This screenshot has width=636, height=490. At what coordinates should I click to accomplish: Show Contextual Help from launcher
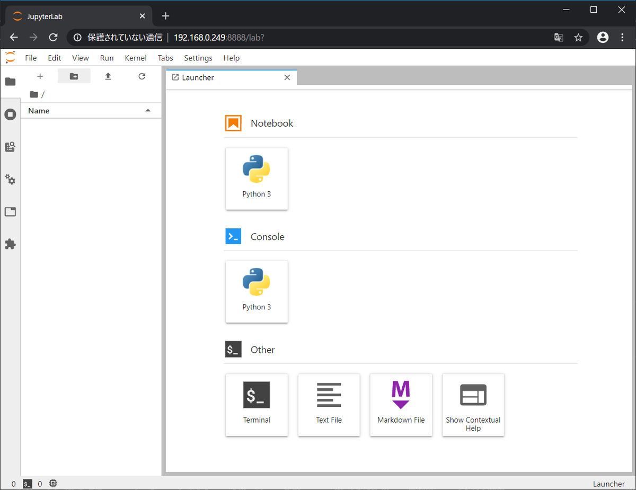pos(473,405)
